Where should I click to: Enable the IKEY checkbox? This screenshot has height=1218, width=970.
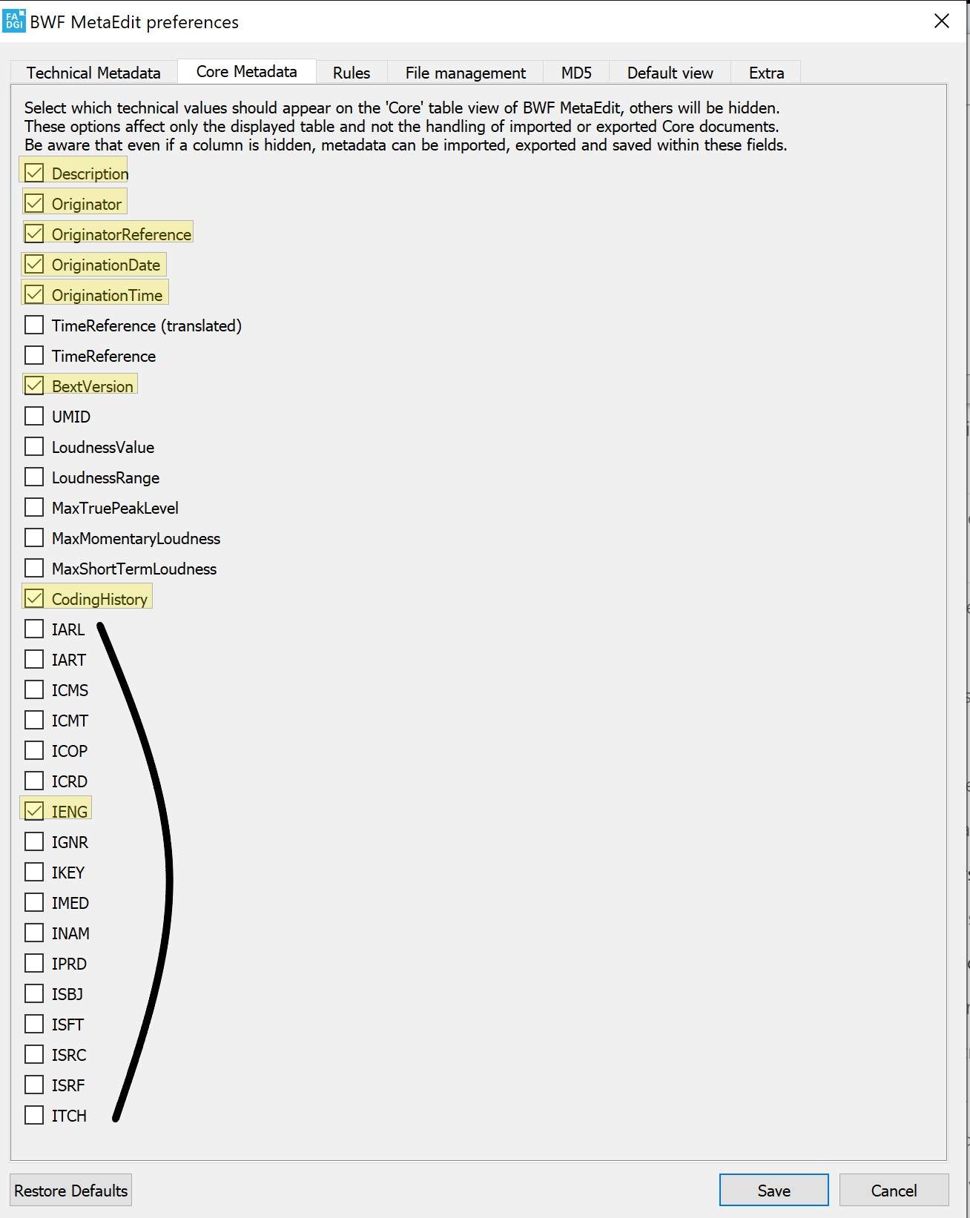pos(34,872)
